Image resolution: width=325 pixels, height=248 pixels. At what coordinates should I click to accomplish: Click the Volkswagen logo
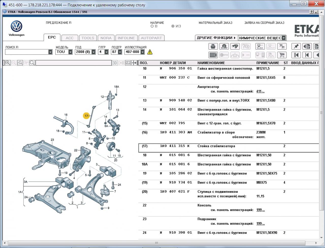click(17, 26)
